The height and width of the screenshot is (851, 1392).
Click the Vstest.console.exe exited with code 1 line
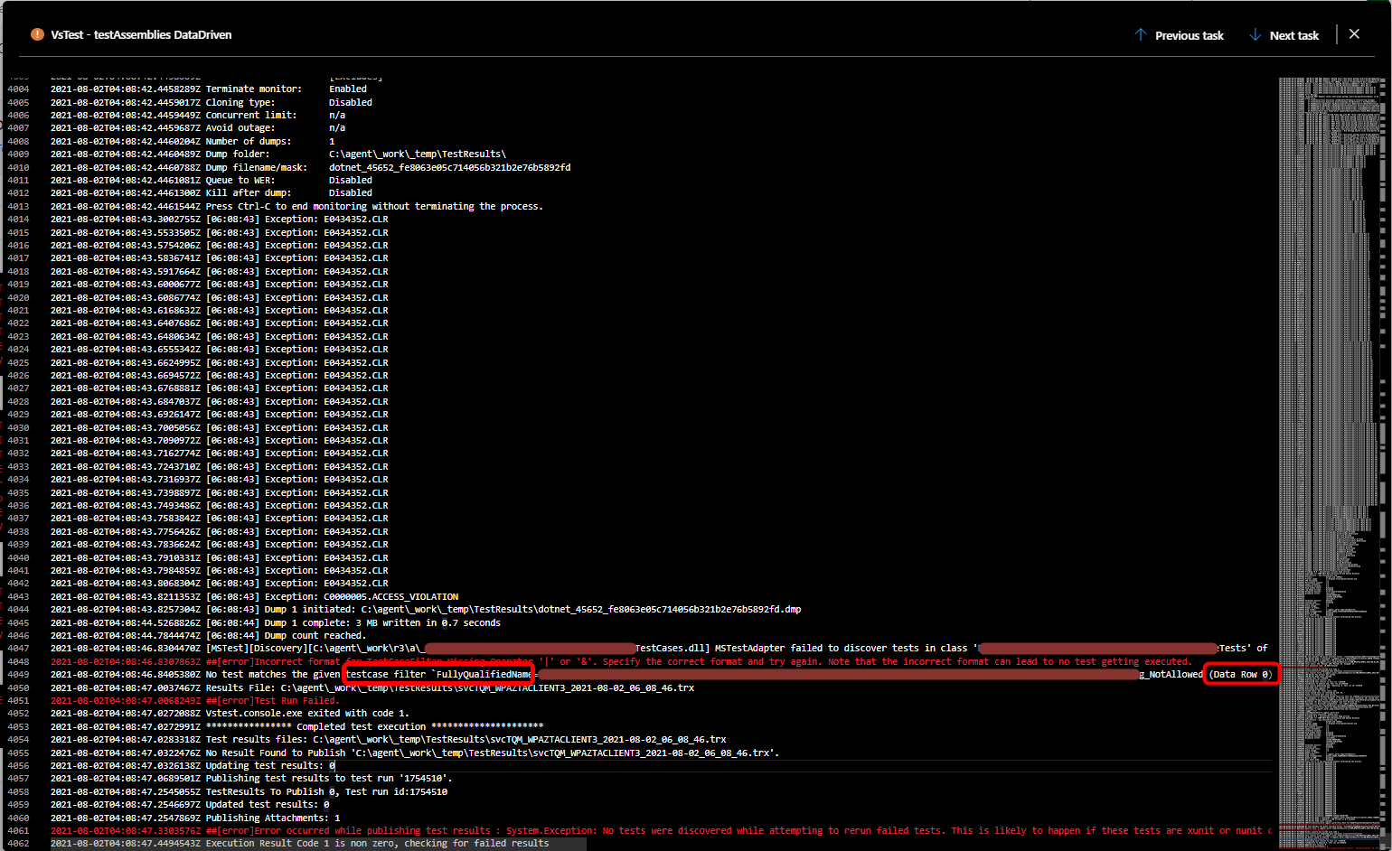tap(230, 713)
